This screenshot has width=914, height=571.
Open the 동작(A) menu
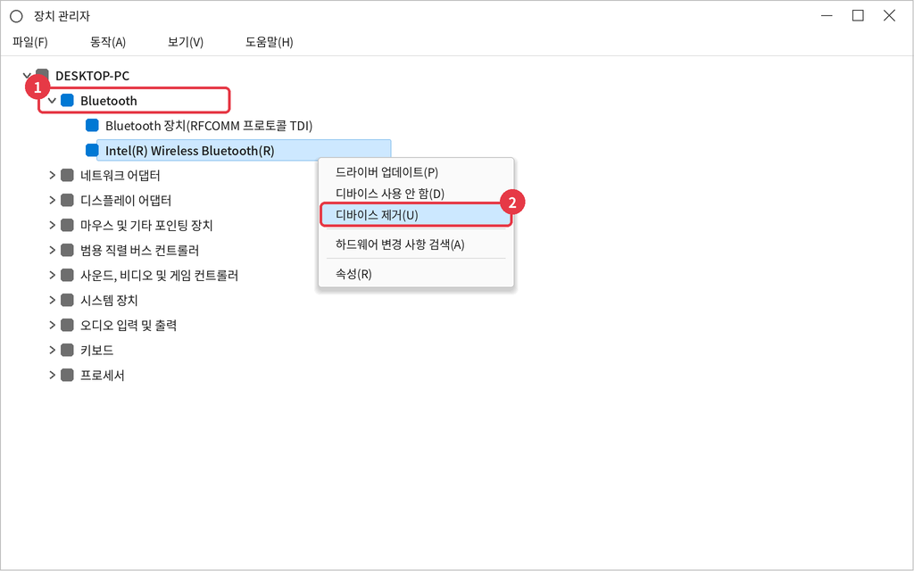[108, 42]
